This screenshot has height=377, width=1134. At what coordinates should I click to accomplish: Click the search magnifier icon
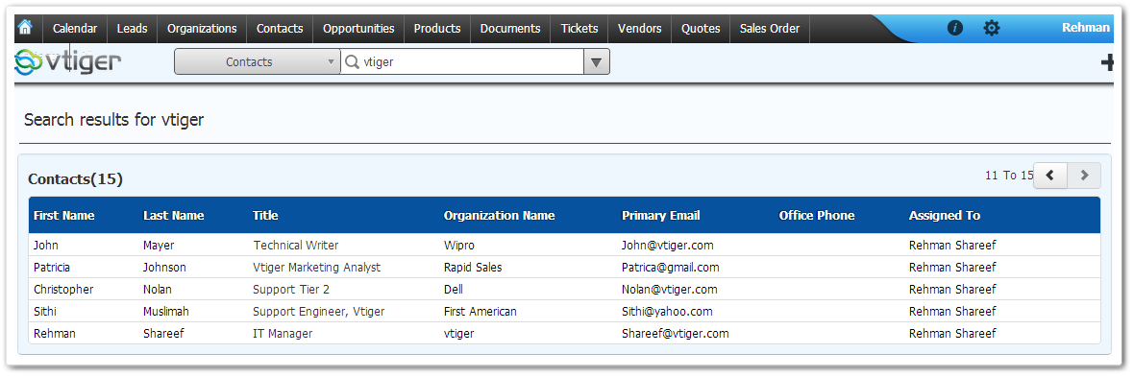(352, 62)
